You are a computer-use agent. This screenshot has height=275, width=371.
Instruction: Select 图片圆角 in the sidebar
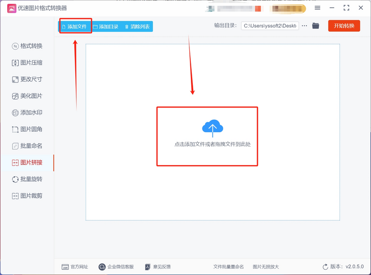point(27,129)
